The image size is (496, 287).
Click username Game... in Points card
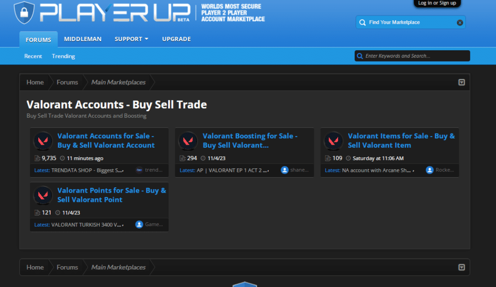pyautogui.click(x=154, y=225)
